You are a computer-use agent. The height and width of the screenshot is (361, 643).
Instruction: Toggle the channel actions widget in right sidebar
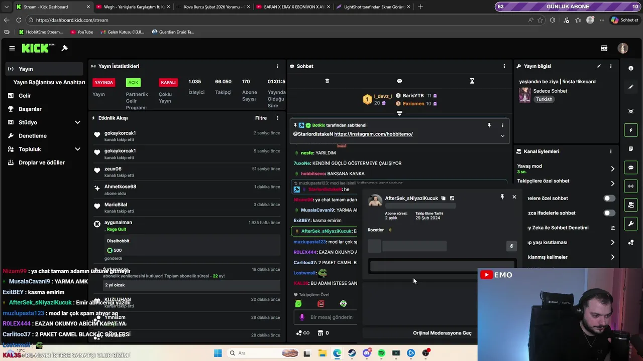coord(631,205)
